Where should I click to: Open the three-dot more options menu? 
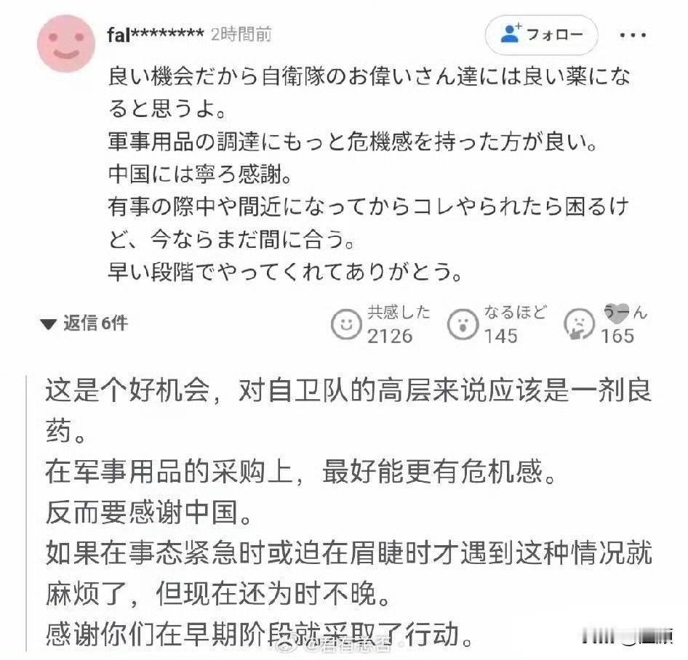tap(632, 35)
